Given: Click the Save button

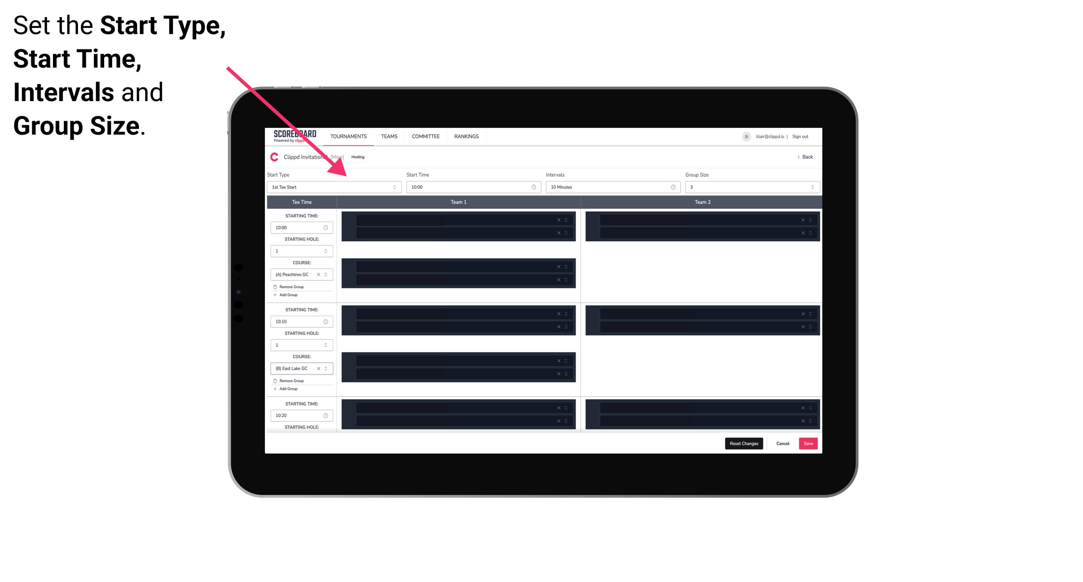Looking at the screenshot, I should point(808,443).
